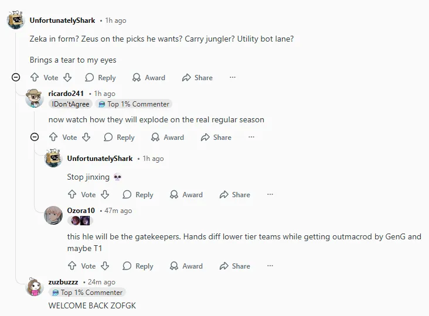The image size is (429, 316).
Task: Reply to the top UnfortunatelyShark comment
Action: [x=100, y=77]
